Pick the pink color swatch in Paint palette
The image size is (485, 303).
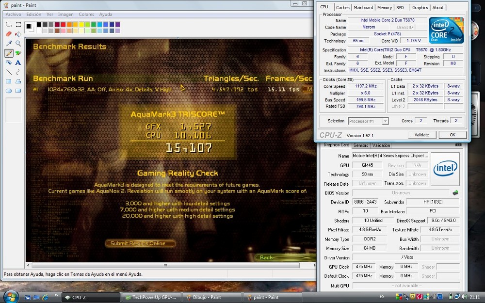click(x=63, y=31)
